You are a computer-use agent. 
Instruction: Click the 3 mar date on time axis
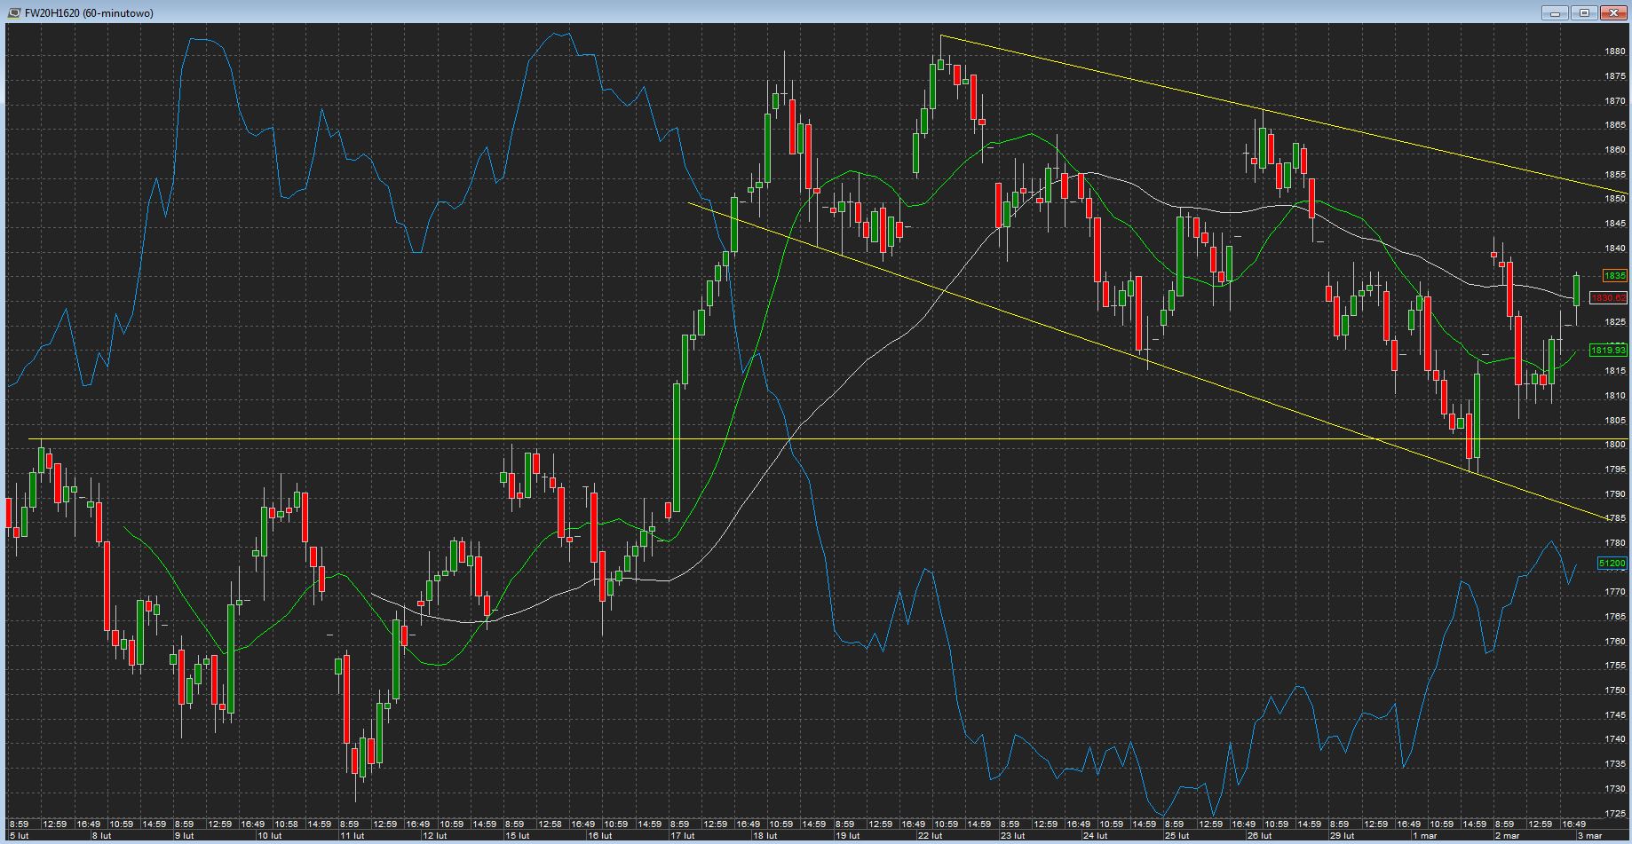pyautogui.click(x=1588, y=836)
